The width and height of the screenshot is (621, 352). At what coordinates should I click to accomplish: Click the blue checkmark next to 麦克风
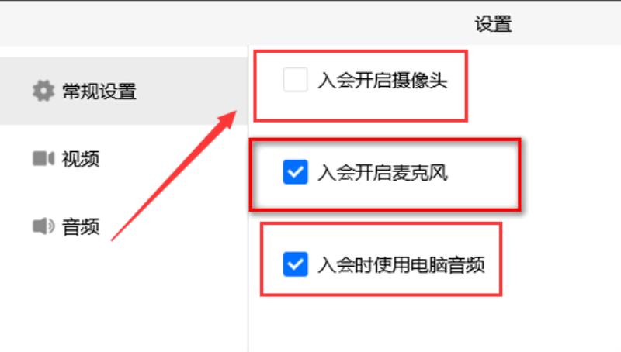[x=296, y=172]
